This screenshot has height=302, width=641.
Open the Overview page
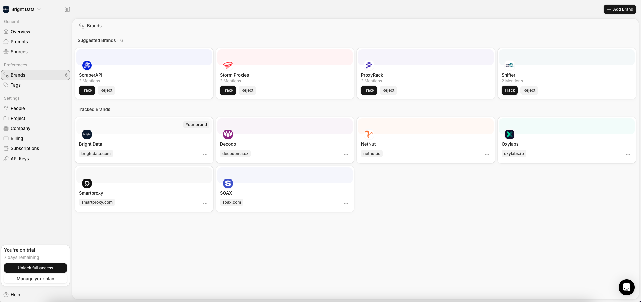[x=35, y=32]
